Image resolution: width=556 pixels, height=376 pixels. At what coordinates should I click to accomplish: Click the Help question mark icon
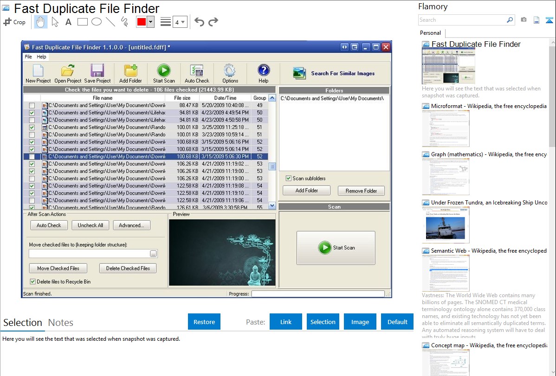click(x=264, y=74)
